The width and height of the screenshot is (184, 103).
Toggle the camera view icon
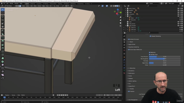pyautogui.click(x=120, y=23)
